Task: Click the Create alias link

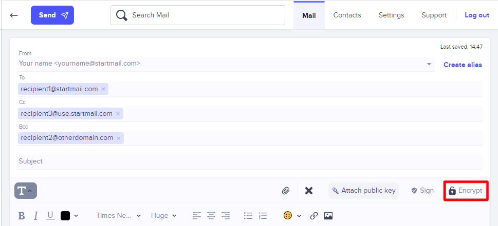Action: 463,65
